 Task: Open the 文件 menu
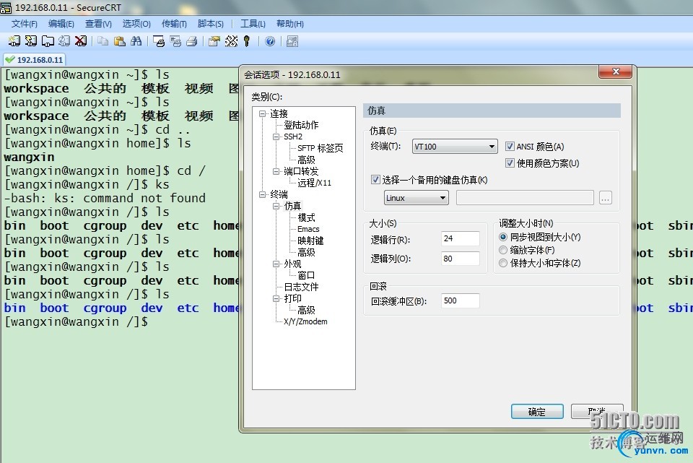(x=25, y=24)
